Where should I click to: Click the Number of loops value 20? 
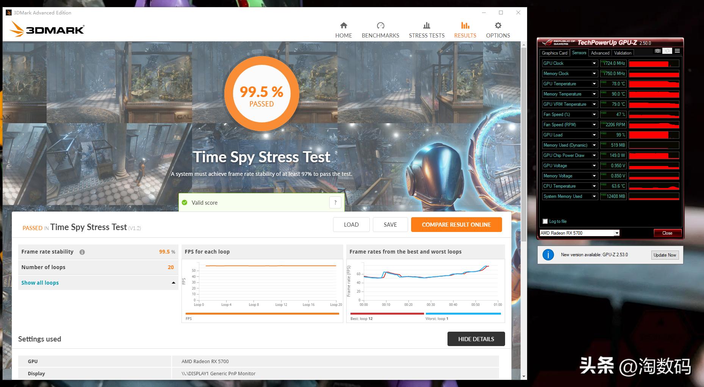(x=171, y=267)
